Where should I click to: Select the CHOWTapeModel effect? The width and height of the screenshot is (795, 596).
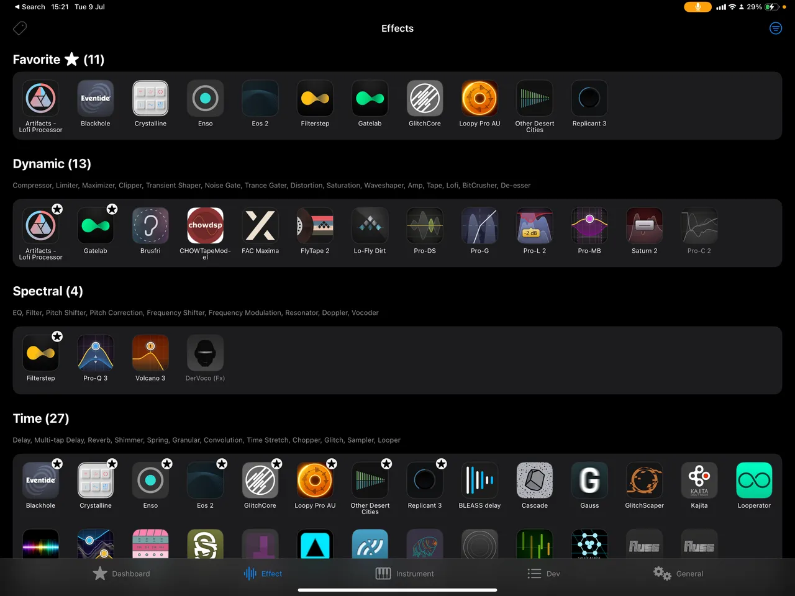point(206,225)
